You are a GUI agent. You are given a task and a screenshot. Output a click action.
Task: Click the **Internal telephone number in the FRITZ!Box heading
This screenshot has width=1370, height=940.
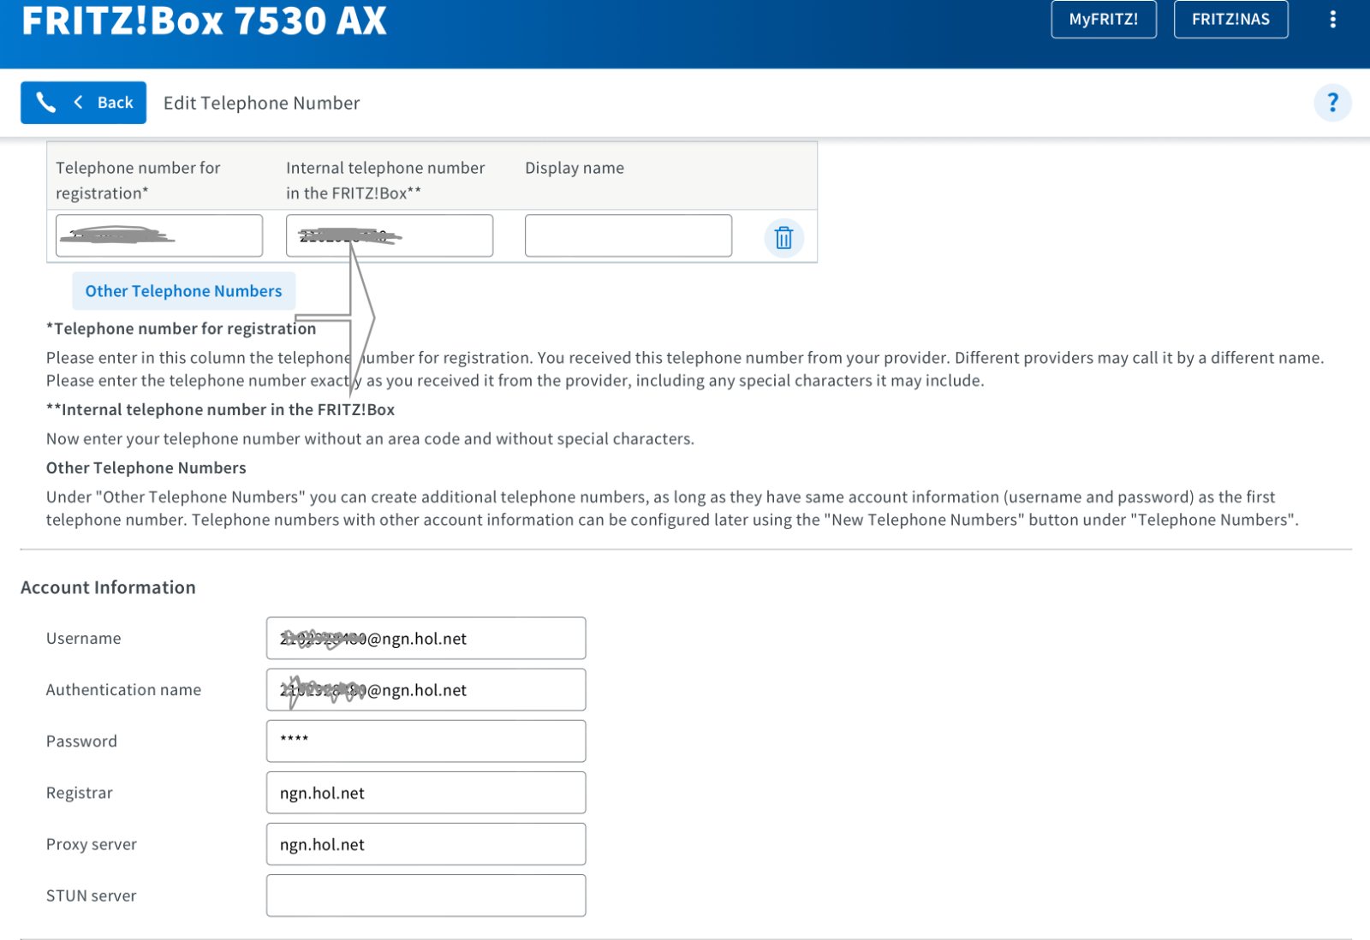pyautogui.click(x=220, y=409)
